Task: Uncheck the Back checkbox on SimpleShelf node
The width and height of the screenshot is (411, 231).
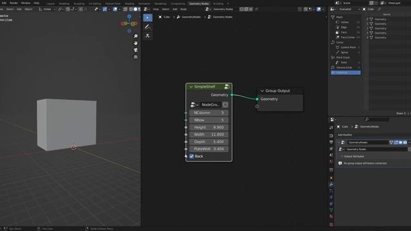Action: coord(191,156)
